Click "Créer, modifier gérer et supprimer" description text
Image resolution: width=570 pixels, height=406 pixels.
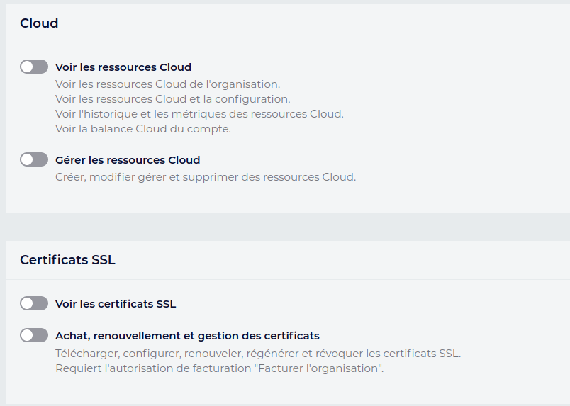(x=206, y=176)
